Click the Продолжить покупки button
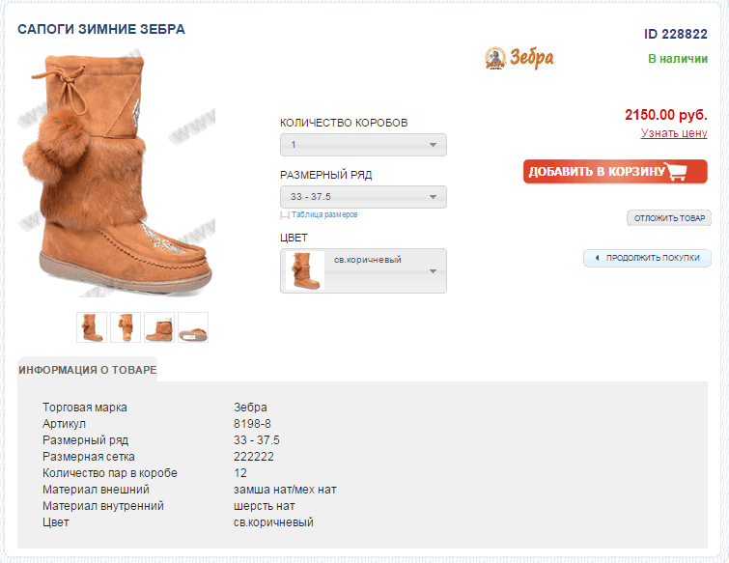Viewport: 729px width, 563px height. coord(647,258)
